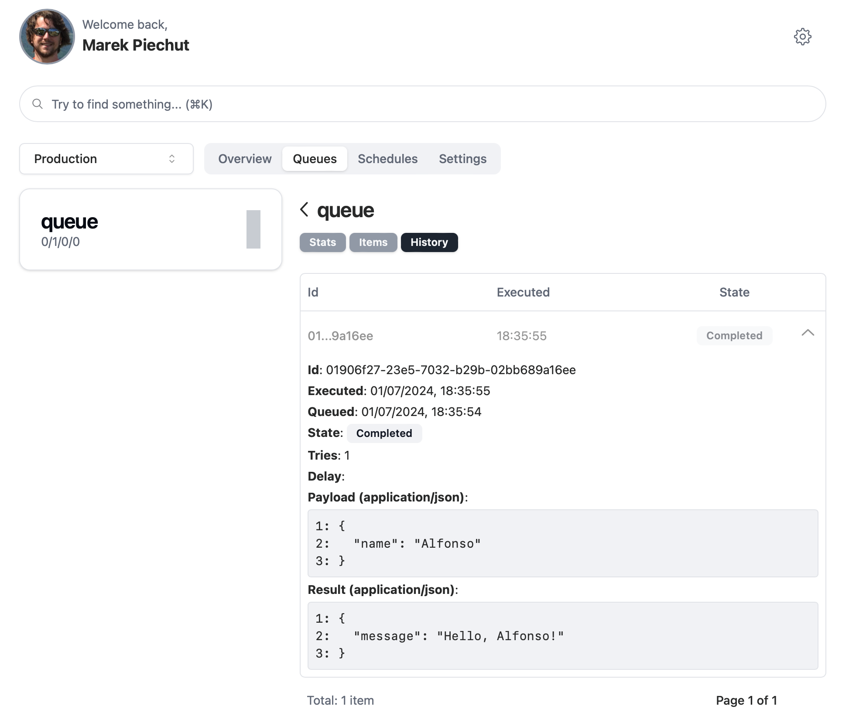Screen dimensions: 849x723
Task: Click the Stats tab for queue
Action: point(322,242)
